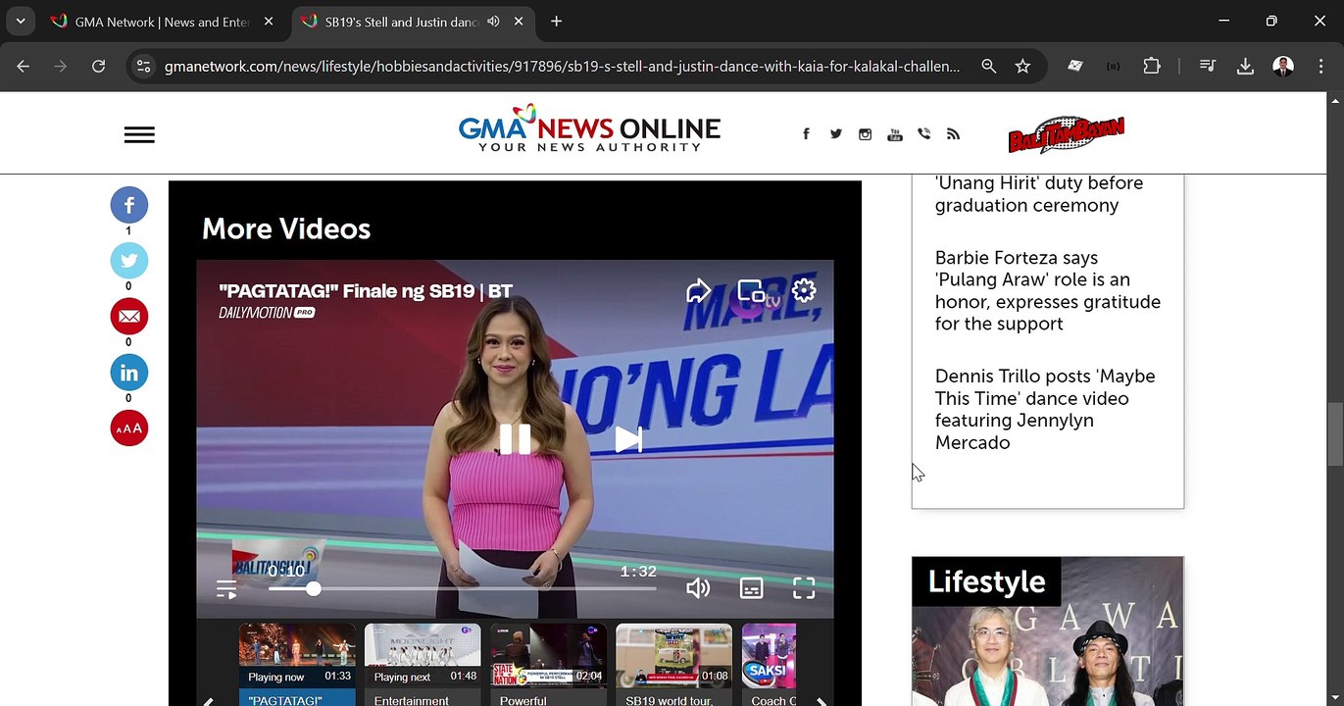1344x706 pixels.
Task: Open GMA's Instagram page from header
Action: pyautogui.click(x=865, y=134)
